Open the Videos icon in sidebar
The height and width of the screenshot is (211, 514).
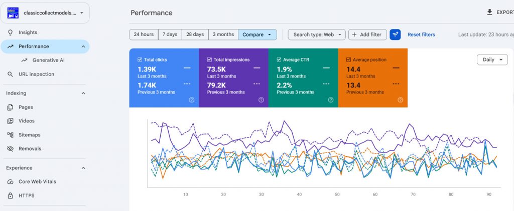click(11, 121)
